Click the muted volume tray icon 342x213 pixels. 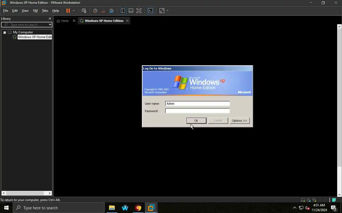[307, 208]
